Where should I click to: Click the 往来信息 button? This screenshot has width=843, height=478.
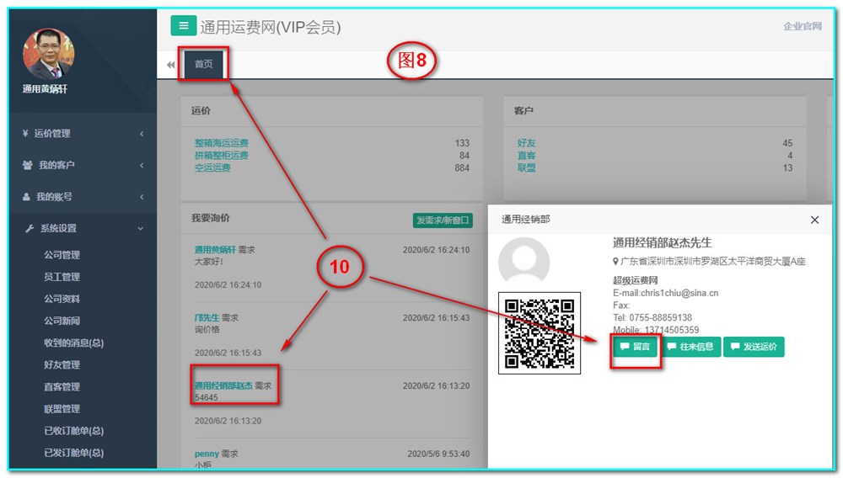[690, 347]
